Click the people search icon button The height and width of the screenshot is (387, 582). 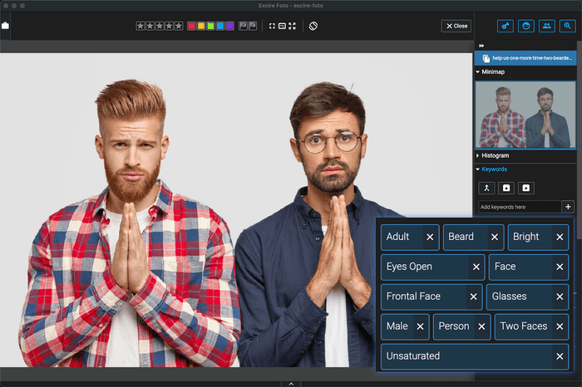pos(547,26)
